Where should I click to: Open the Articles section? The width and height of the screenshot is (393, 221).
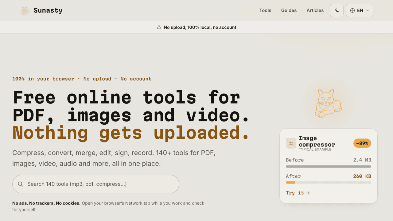click(x=315, y=10)
